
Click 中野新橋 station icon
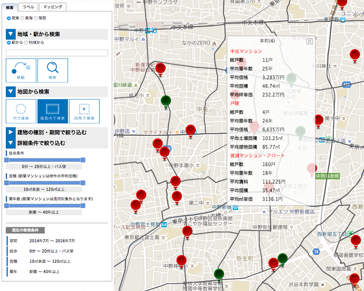[236, 208]
